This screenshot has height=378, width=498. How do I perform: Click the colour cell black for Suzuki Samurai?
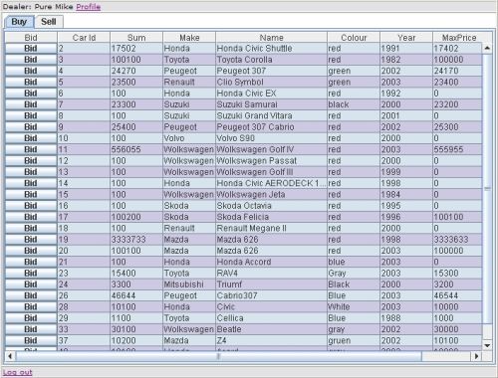pyautogui.click(x=354, y=104)
